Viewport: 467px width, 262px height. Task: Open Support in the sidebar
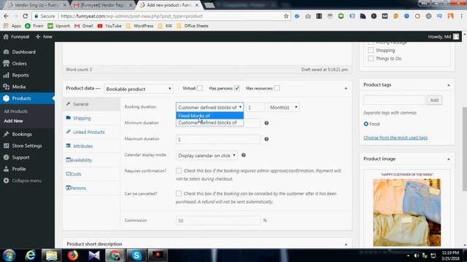(20, 157)
